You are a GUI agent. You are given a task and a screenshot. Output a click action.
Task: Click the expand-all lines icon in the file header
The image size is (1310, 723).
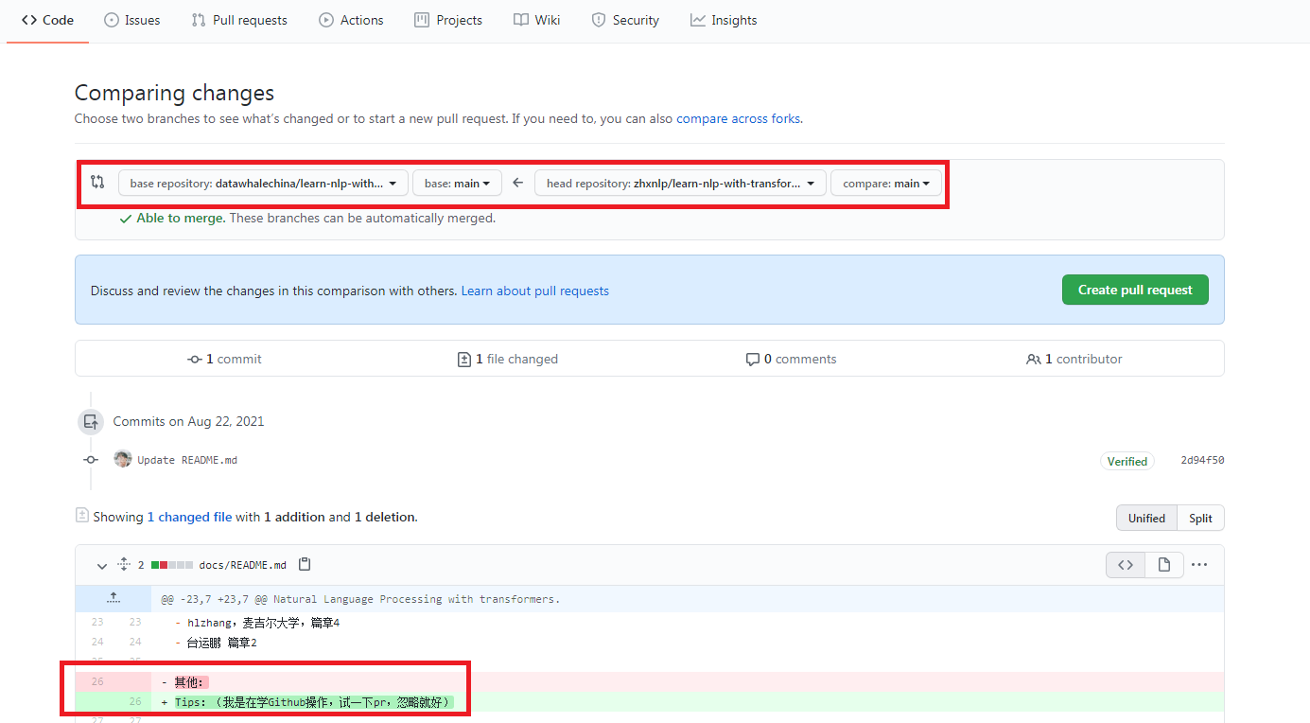(x=123, y=565)
